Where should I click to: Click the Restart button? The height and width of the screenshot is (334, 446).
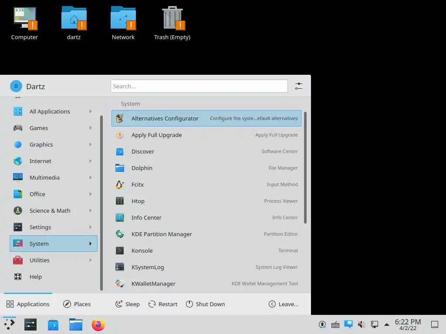163,304
